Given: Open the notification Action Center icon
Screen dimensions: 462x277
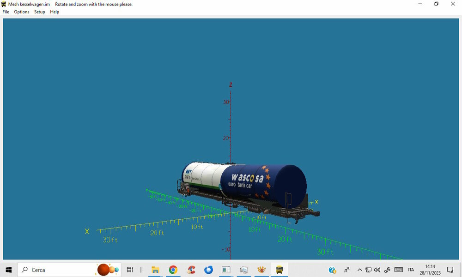Looking at the screenshot, I should click(450, 270).
